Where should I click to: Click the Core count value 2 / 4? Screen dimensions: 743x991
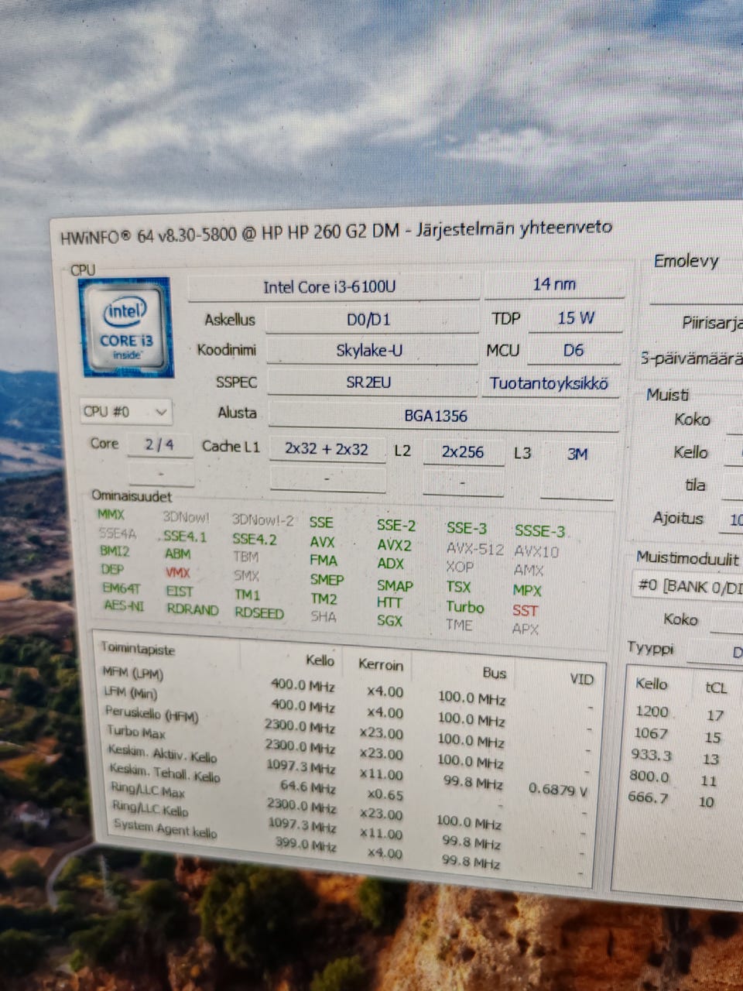click(159, 444)
